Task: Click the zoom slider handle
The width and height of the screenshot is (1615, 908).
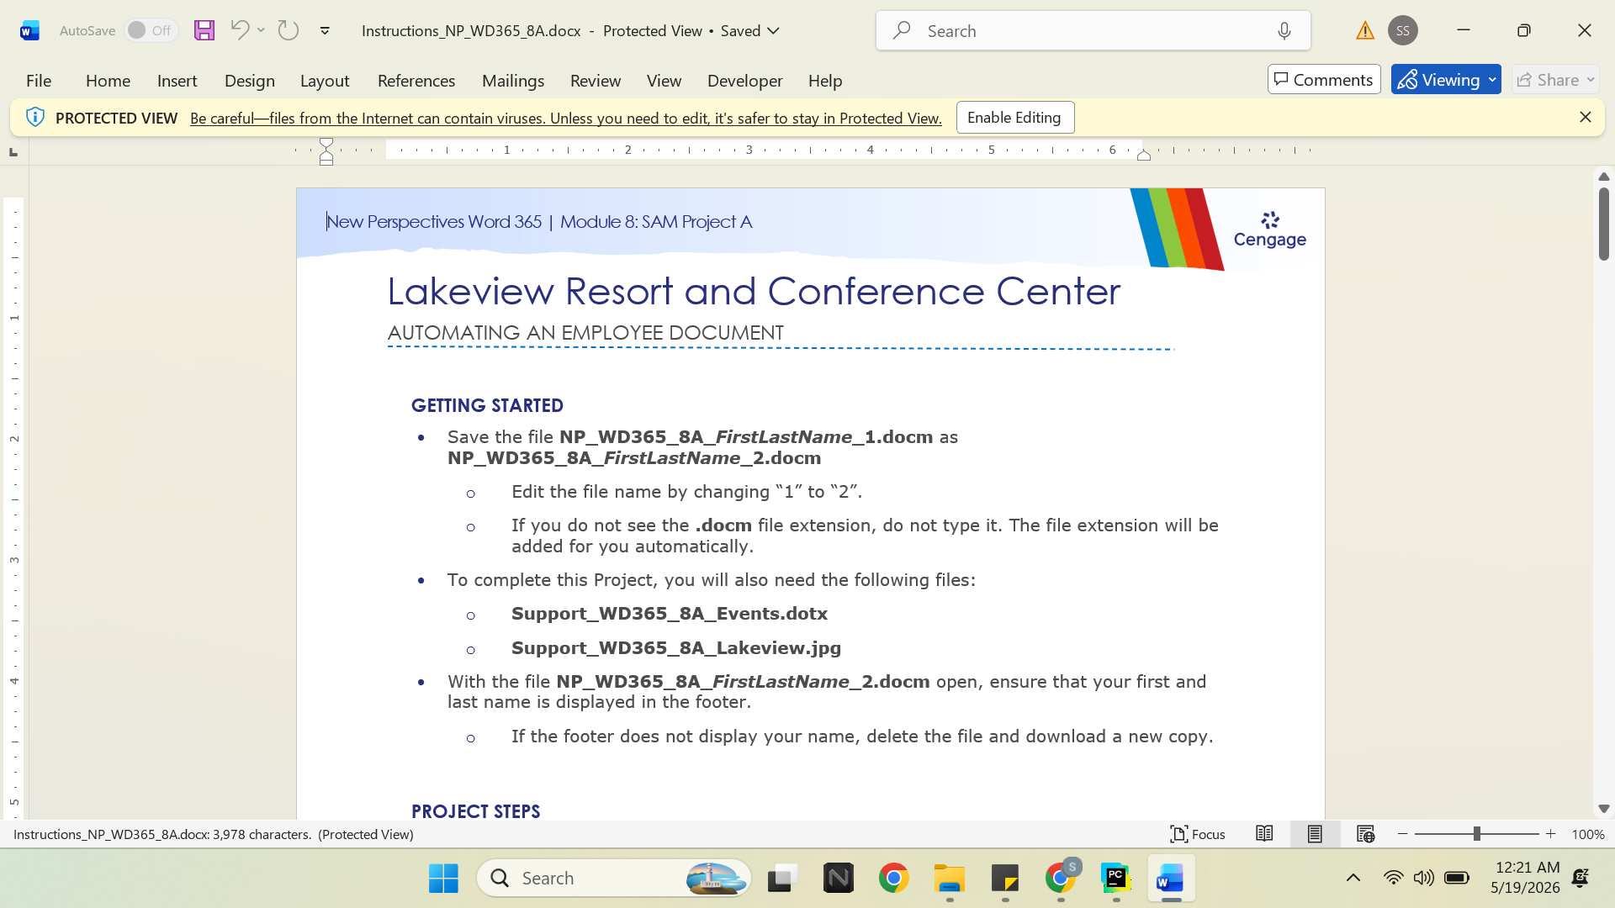Action: [x=1476, y=834]
